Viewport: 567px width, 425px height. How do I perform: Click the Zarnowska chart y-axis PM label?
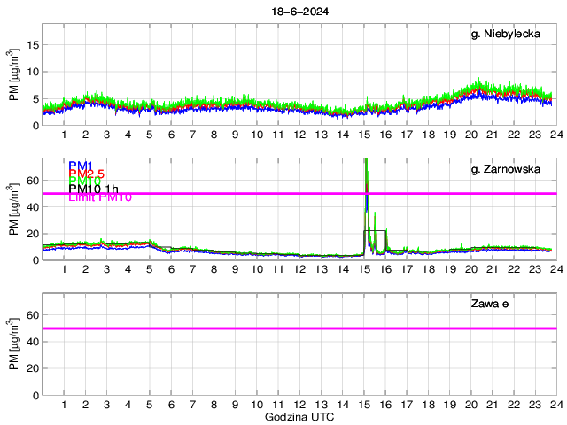point(14,211)
